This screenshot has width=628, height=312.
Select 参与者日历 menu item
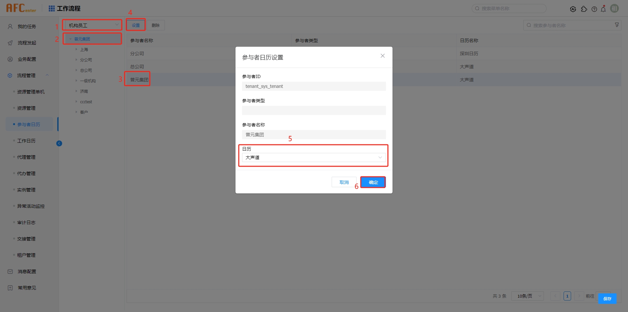pos(29,124)
